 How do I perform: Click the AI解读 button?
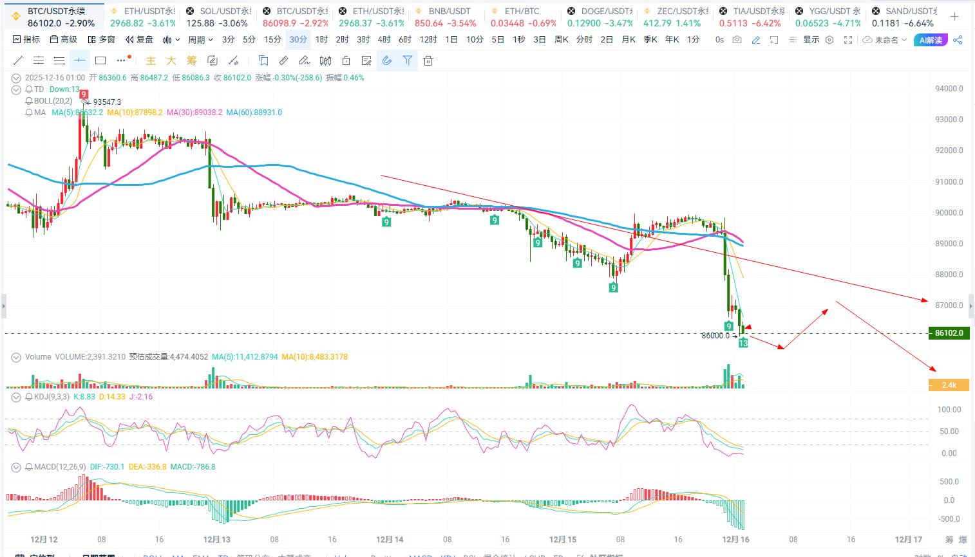(x=931, y=40)
